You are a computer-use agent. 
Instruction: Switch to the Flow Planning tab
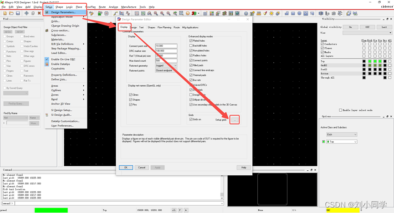(164, 27)
